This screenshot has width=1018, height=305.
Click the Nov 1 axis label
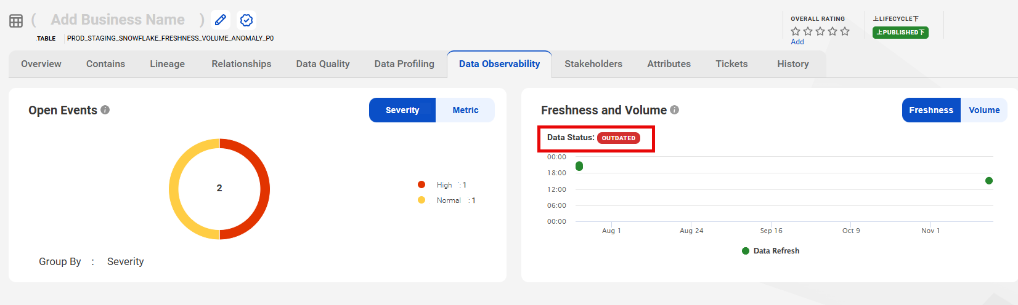tap(930, 231)
